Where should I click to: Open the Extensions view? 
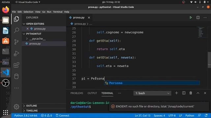[x=16, y=65]
